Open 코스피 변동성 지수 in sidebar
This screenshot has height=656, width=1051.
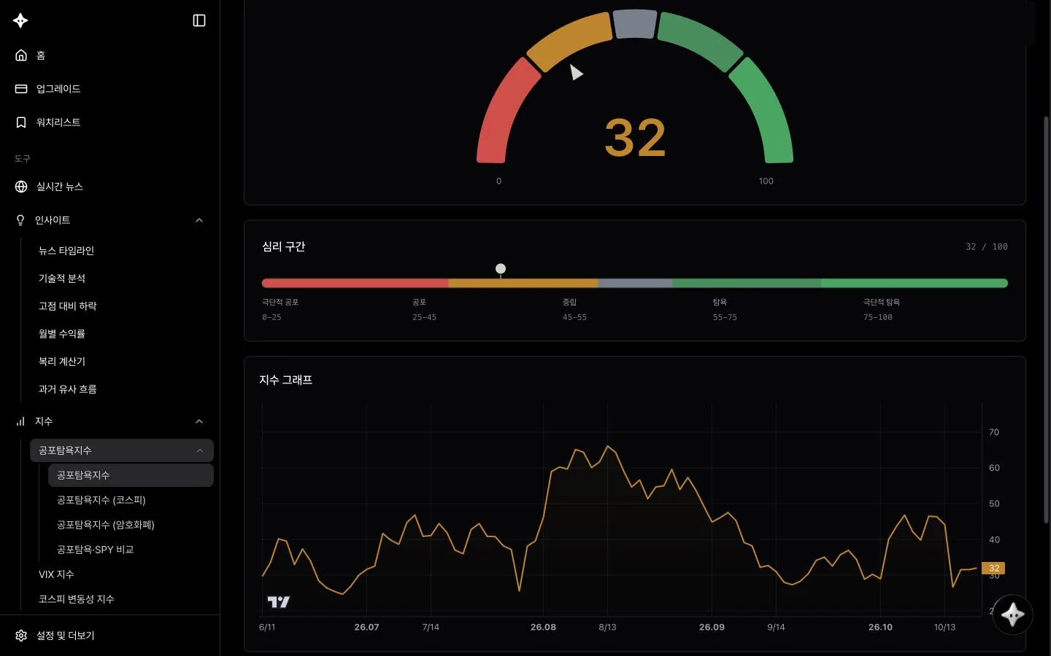point(77,599)
